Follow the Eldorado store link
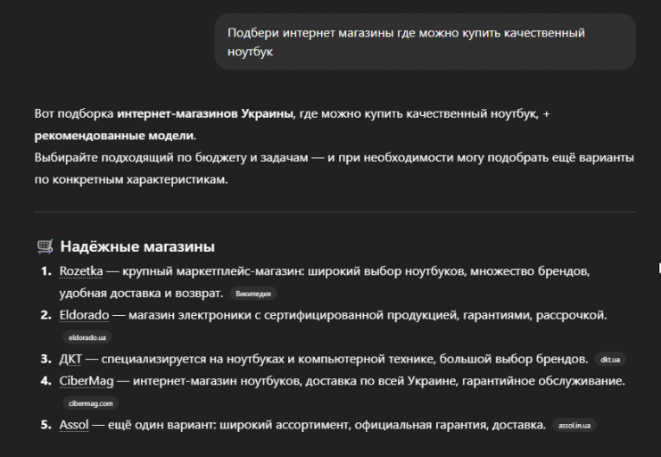 pos(84,315)
